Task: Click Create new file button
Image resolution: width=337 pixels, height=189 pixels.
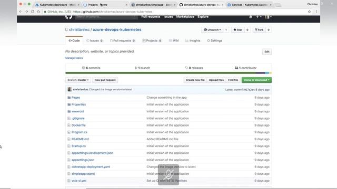Action: pyautogui.click(x=195, y=80)
